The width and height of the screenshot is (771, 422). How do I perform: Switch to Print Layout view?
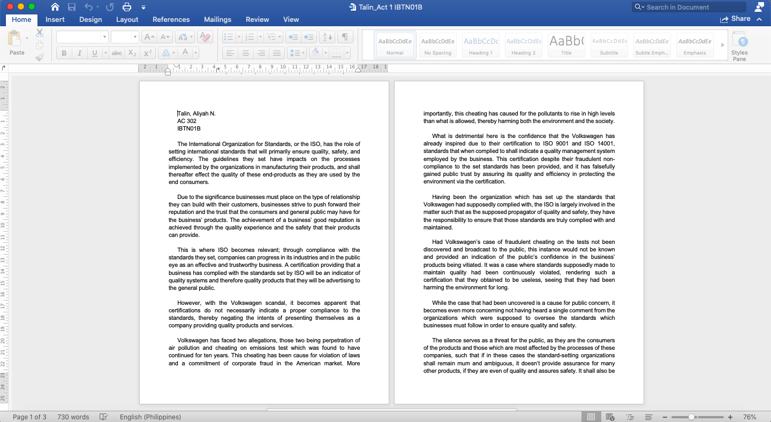click(x=591, y=417)
